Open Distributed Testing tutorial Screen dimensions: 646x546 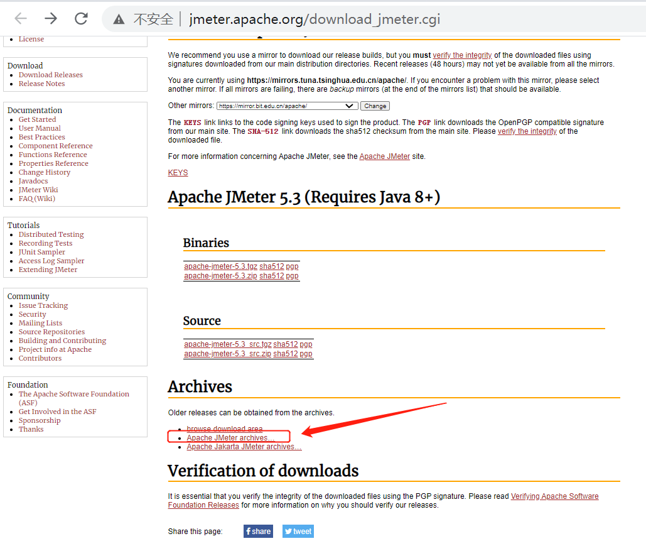pyautogui.click(x=51, y=234)
